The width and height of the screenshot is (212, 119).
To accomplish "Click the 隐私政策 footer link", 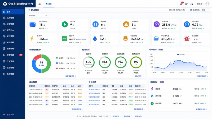I will point(127,116).
